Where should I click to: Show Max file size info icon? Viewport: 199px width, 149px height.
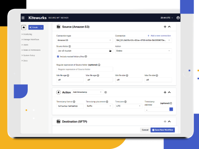[157, 75]
